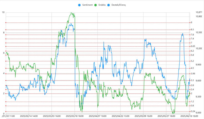Select the 0.24 support level label
The width and height of the screenshot is (204, 119).
coord(192,111)
